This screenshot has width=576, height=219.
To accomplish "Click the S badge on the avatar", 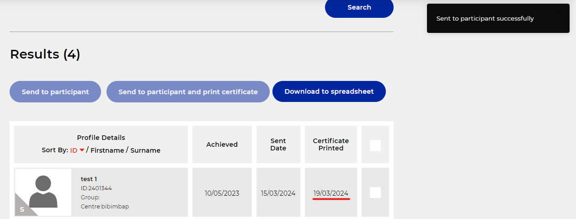I will (x=22, y=209).
